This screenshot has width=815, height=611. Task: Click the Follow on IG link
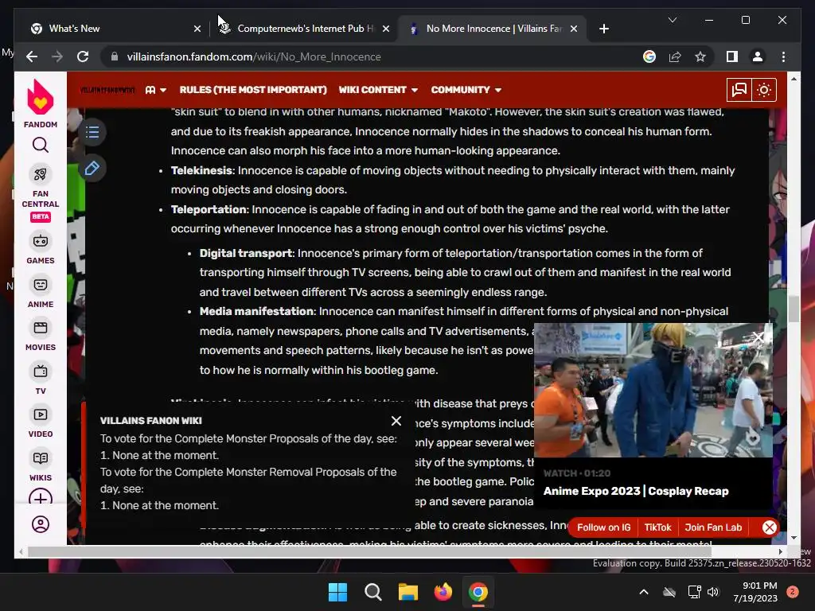coord(603,527)
